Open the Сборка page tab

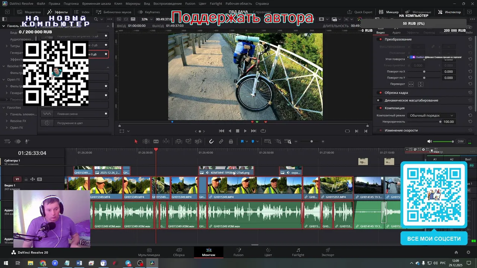coord(179,252)
